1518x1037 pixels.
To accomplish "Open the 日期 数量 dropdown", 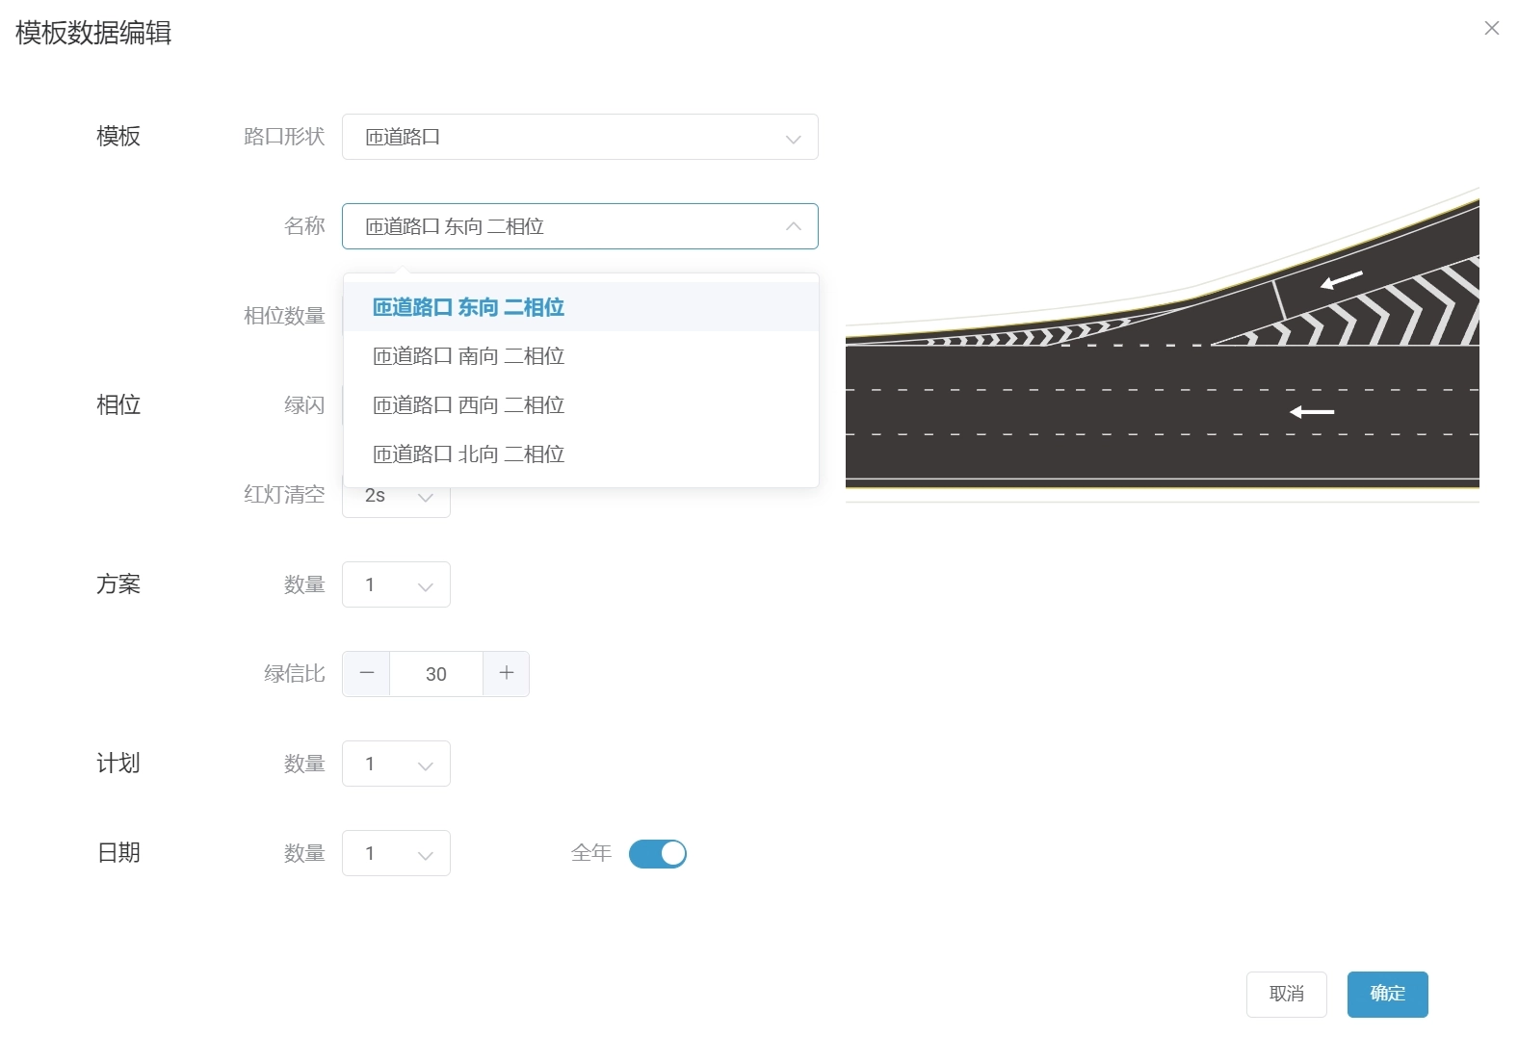I will coord(396,853).
